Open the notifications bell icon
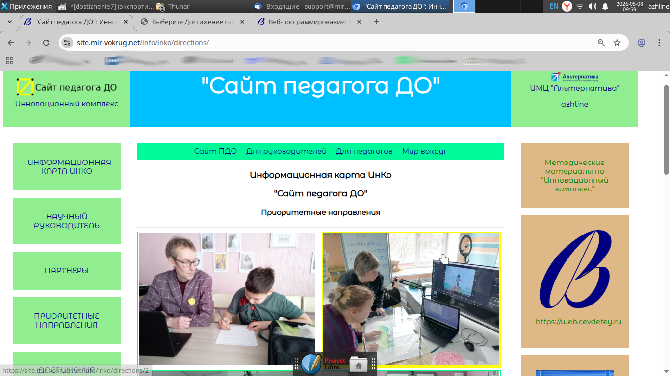This screenshot has width=670, height=376. [605, 6]
